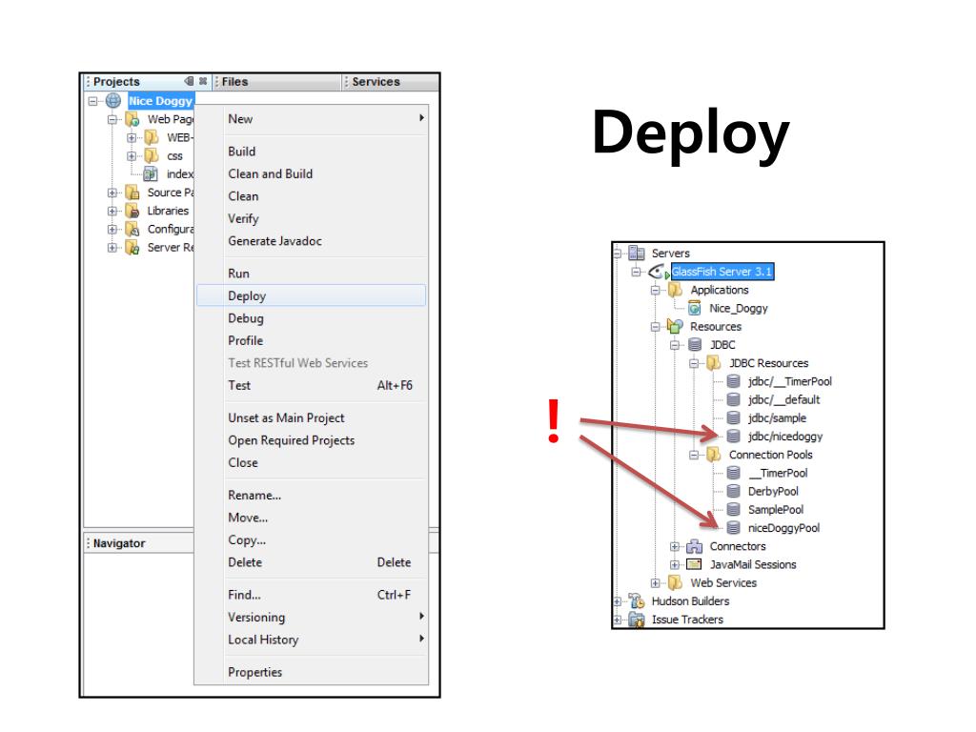Close the Projects tab with the X icon
The width and height of the screenshot is (976, 732).
pos(203,81)
